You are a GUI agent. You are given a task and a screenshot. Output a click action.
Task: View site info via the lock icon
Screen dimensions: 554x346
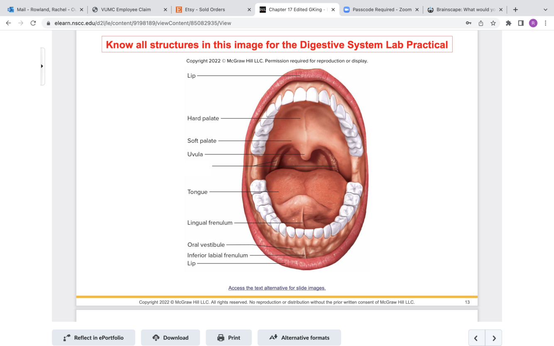coord(48,23)
